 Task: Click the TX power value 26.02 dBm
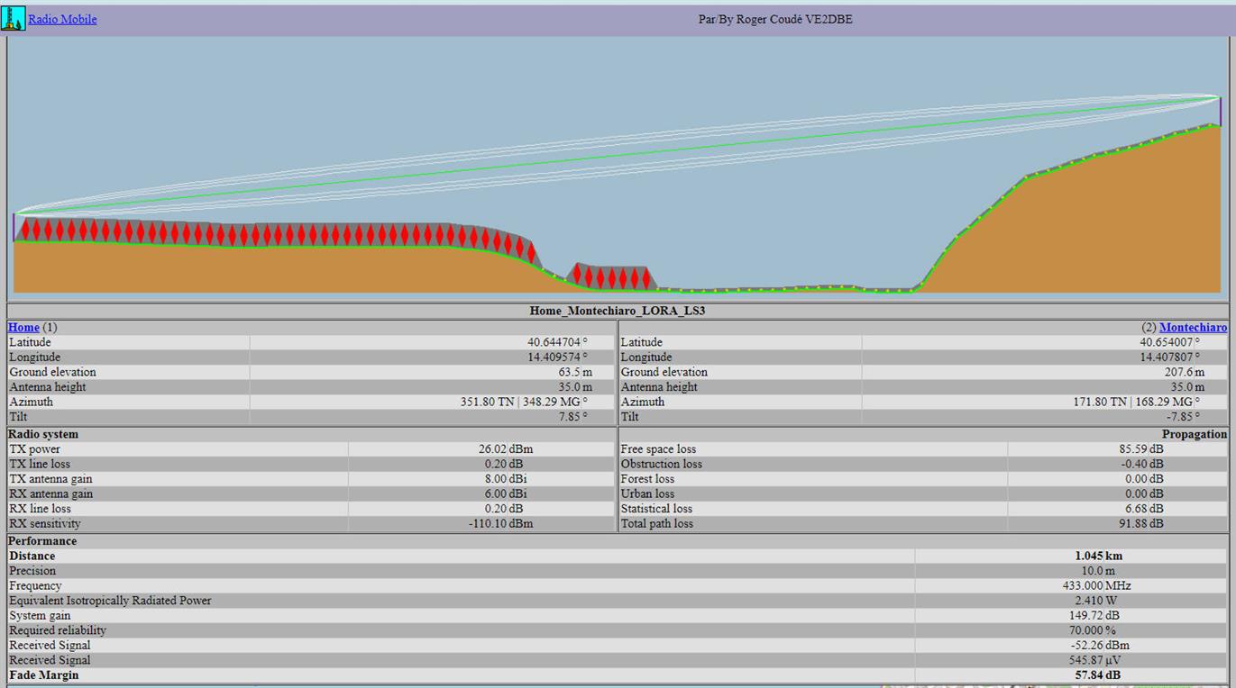[506, 448]
